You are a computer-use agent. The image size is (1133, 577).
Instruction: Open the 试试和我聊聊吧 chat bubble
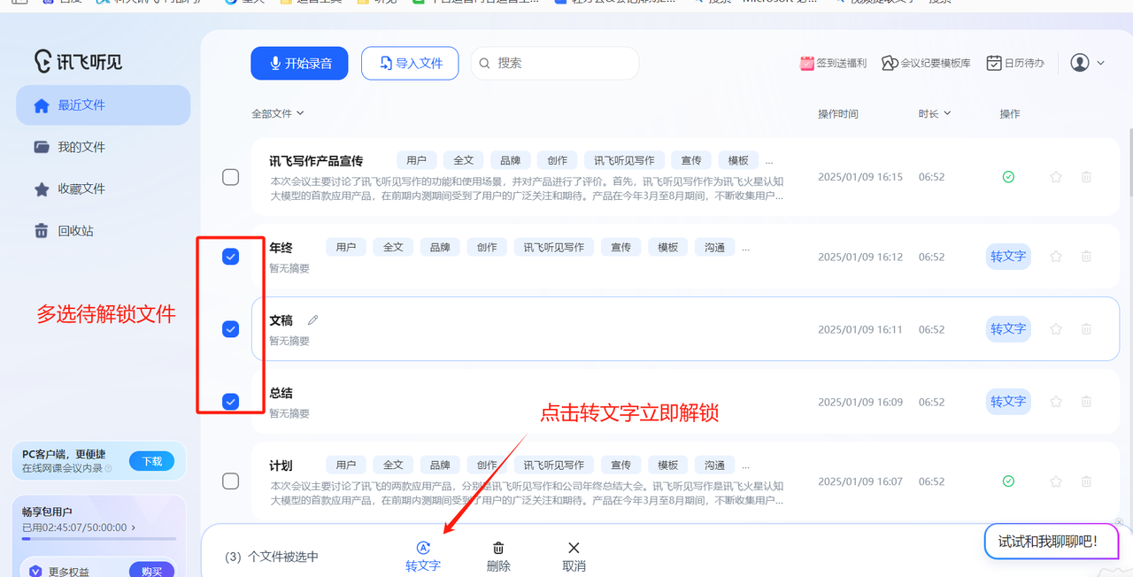click(1052, 541)
